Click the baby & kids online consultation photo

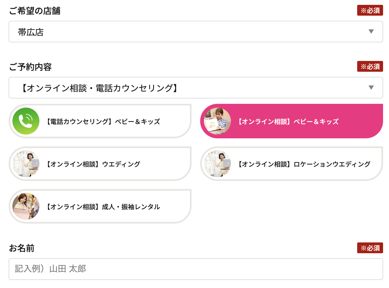point(217,121)
